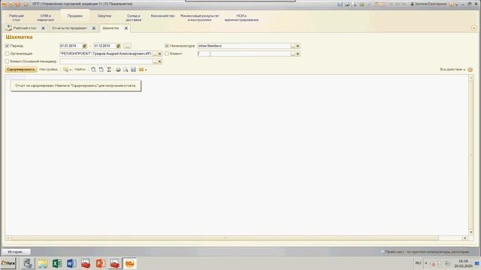Open НСИ и администрирование section

pyautogui.click(x=241, y=18)
